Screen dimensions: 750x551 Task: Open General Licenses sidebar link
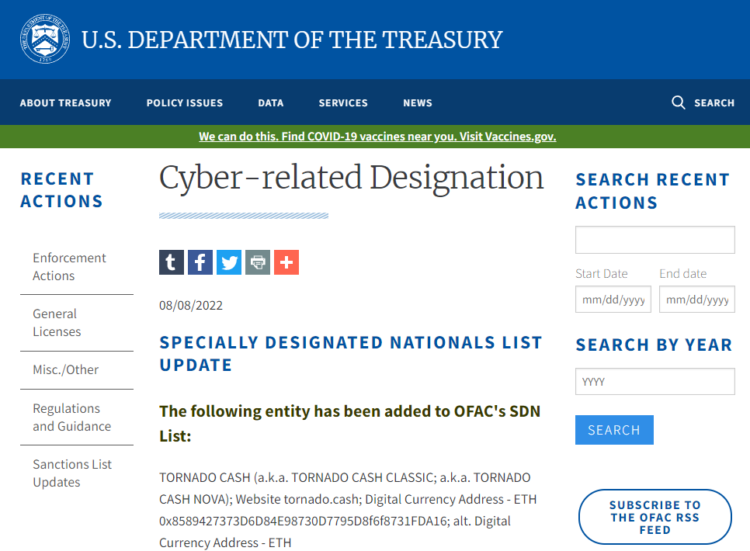(x=57, y=323)
